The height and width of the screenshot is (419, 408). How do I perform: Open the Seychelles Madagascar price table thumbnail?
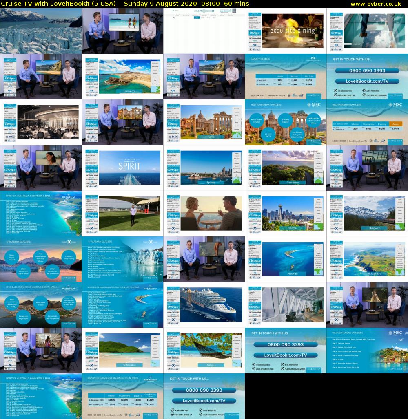click(122, 396)
